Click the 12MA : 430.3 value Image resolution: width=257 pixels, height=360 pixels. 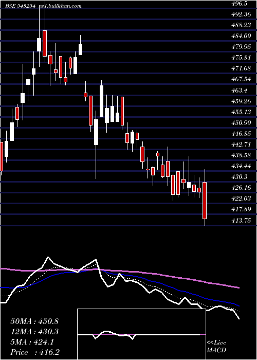34,332
